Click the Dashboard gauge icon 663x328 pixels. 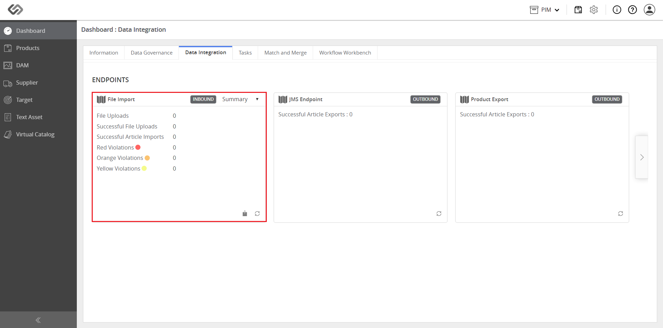tap(8, 31)
